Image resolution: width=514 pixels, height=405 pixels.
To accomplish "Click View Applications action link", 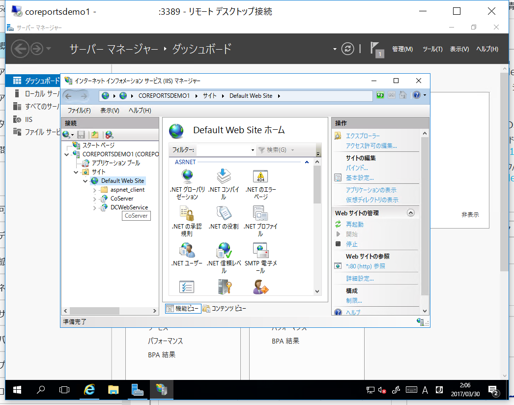I will tap(371, 190).
